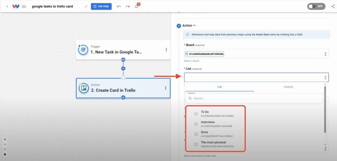Open the Create Card step's three-dot menu

(x=166, y=88)
